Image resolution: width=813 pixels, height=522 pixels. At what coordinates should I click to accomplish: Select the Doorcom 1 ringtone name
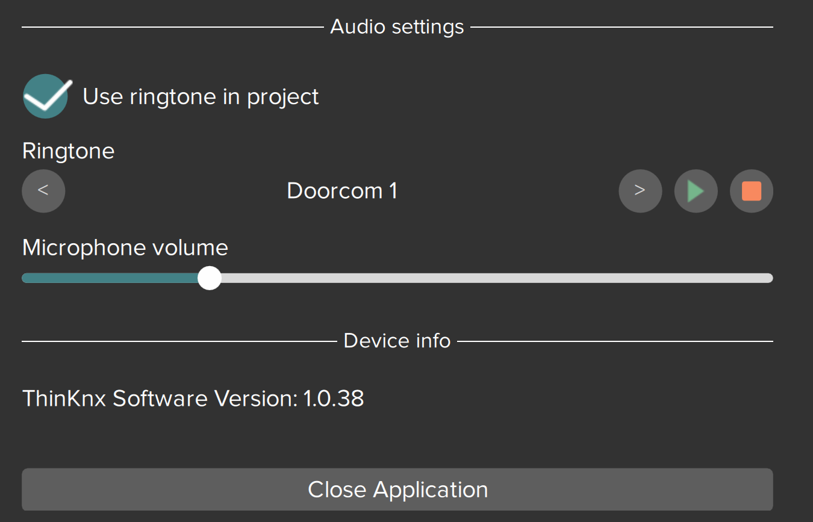point(342,191)
